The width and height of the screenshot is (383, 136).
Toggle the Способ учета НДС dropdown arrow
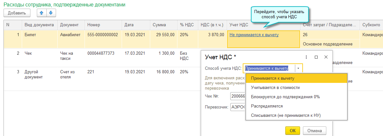click(x=299, y=68)
